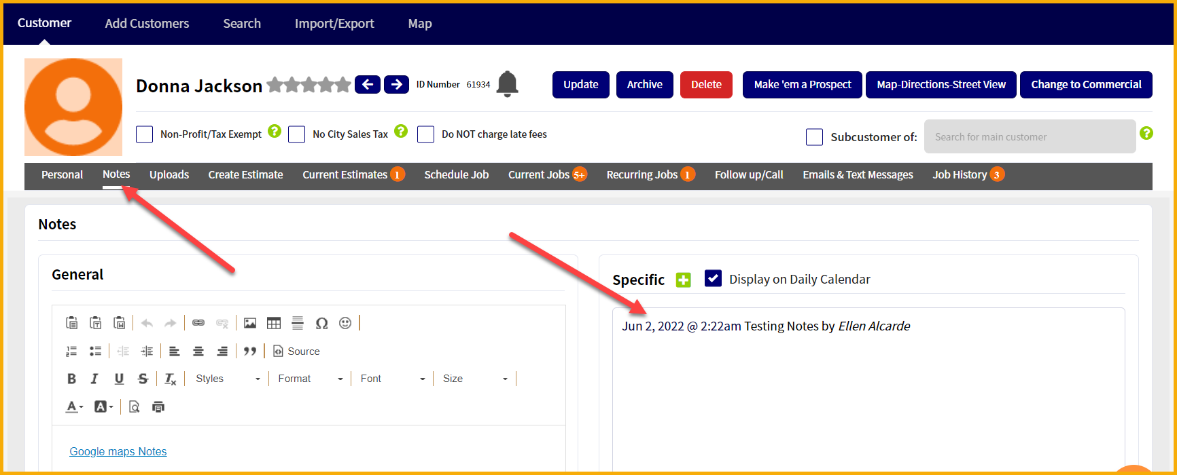
Task: Toggle Underline formatting
Action: 119,379
